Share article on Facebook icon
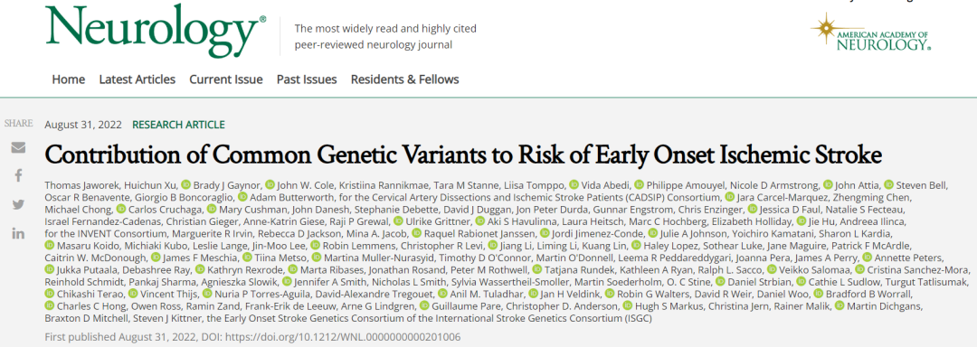This screenshot has height=347, width=977. click(18, 176)
